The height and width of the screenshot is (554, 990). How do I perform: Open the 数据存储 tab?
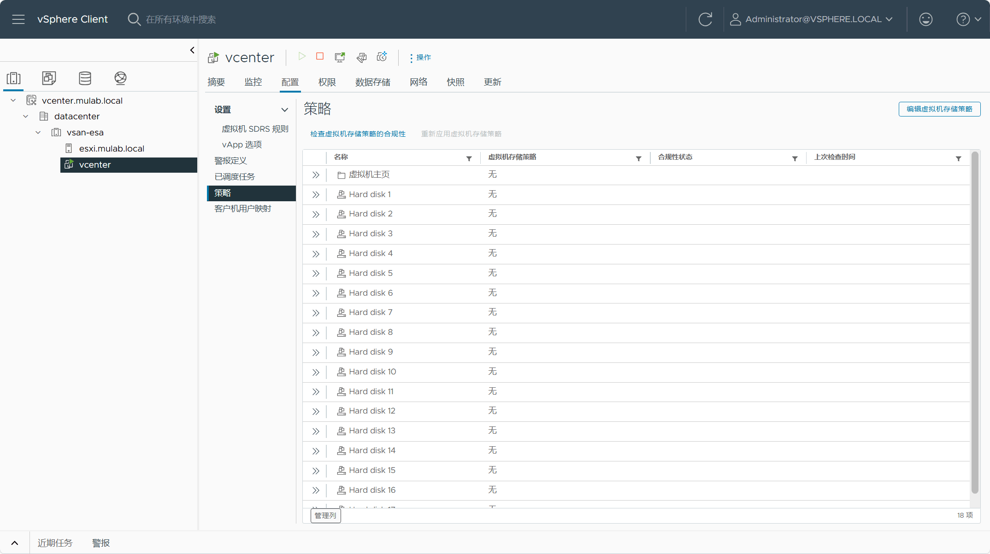[373, 82]
